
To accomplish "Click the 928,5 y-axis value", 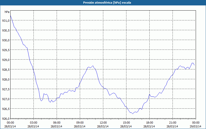I will tap(6, 70).
